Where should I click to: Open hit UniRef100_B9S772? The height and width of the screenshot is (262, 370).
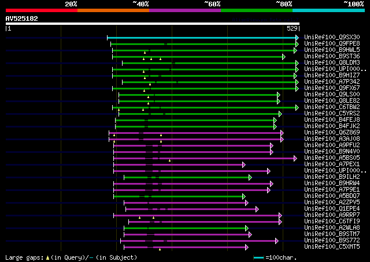point(332,241)
